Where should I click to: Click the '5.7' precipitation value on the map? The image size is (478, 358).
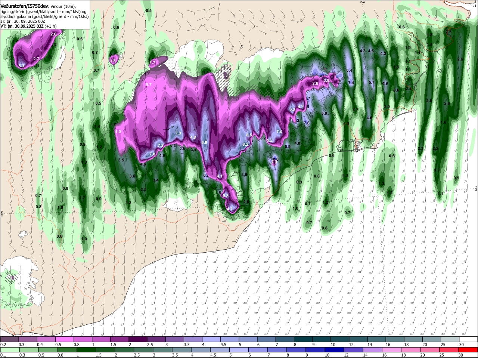pyautogui.click(x=372, y=82)
